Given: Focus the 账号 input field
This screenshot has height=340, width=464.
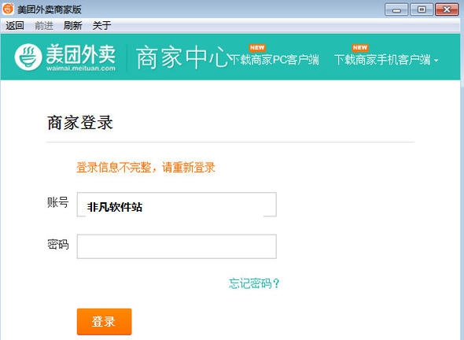Looking at the screenshot, I should click(177, 205).
